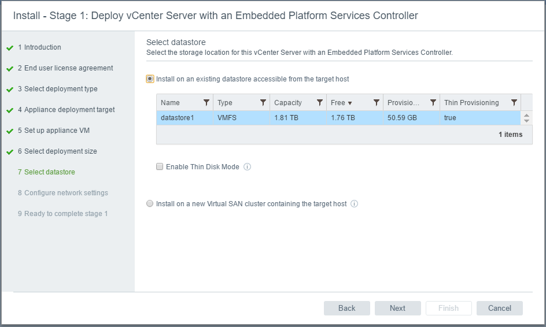The height and width of the screenshot is (327, 546).
Task: Click the 1.81 TB capacity cell
Action: tap(298, 118)
